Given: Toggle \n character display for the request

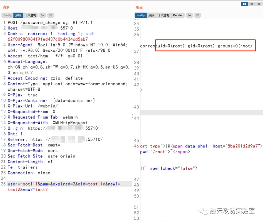Looking at the screenshot, I should [x=42, y=15].
